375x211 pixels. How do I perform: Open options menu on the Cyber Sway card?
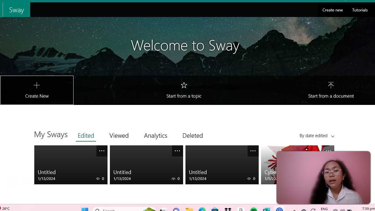point(328,151)
